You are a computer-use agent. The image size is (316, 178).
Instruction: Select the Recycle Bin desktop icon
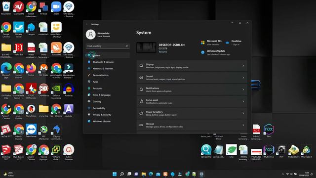(6, 8)
